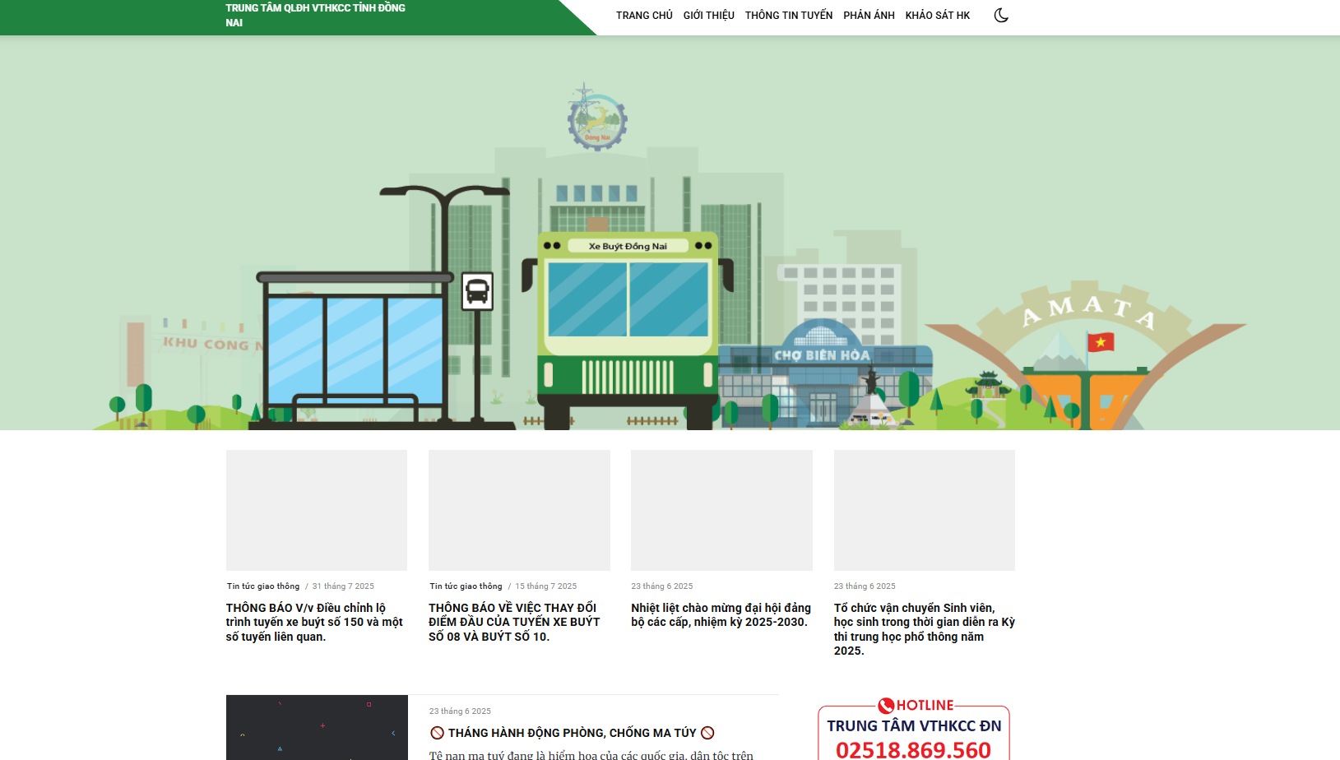Open the KHẢO SÁT HK page
The image size is (1340, 760).
pyautogui.click(x=937, y=16)
